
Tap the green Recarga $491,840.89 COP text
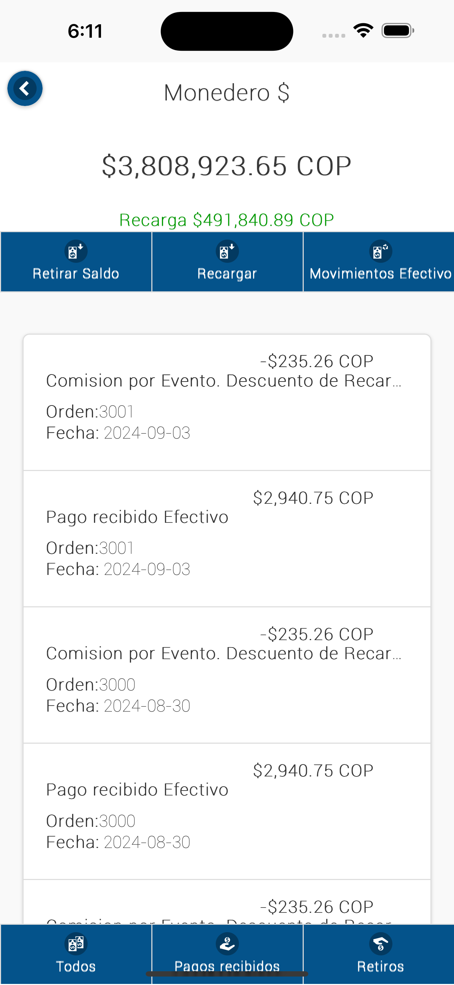[x=227, y=220]
